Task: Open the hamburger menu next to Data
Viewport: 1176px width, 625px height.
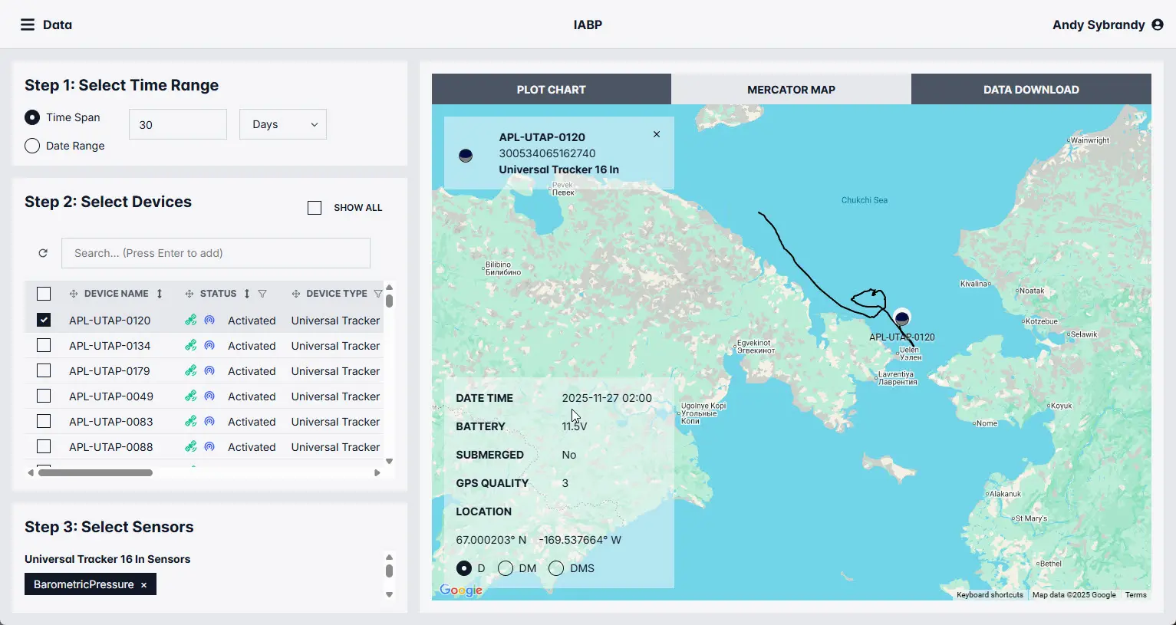Action: (x=28, y=25)
